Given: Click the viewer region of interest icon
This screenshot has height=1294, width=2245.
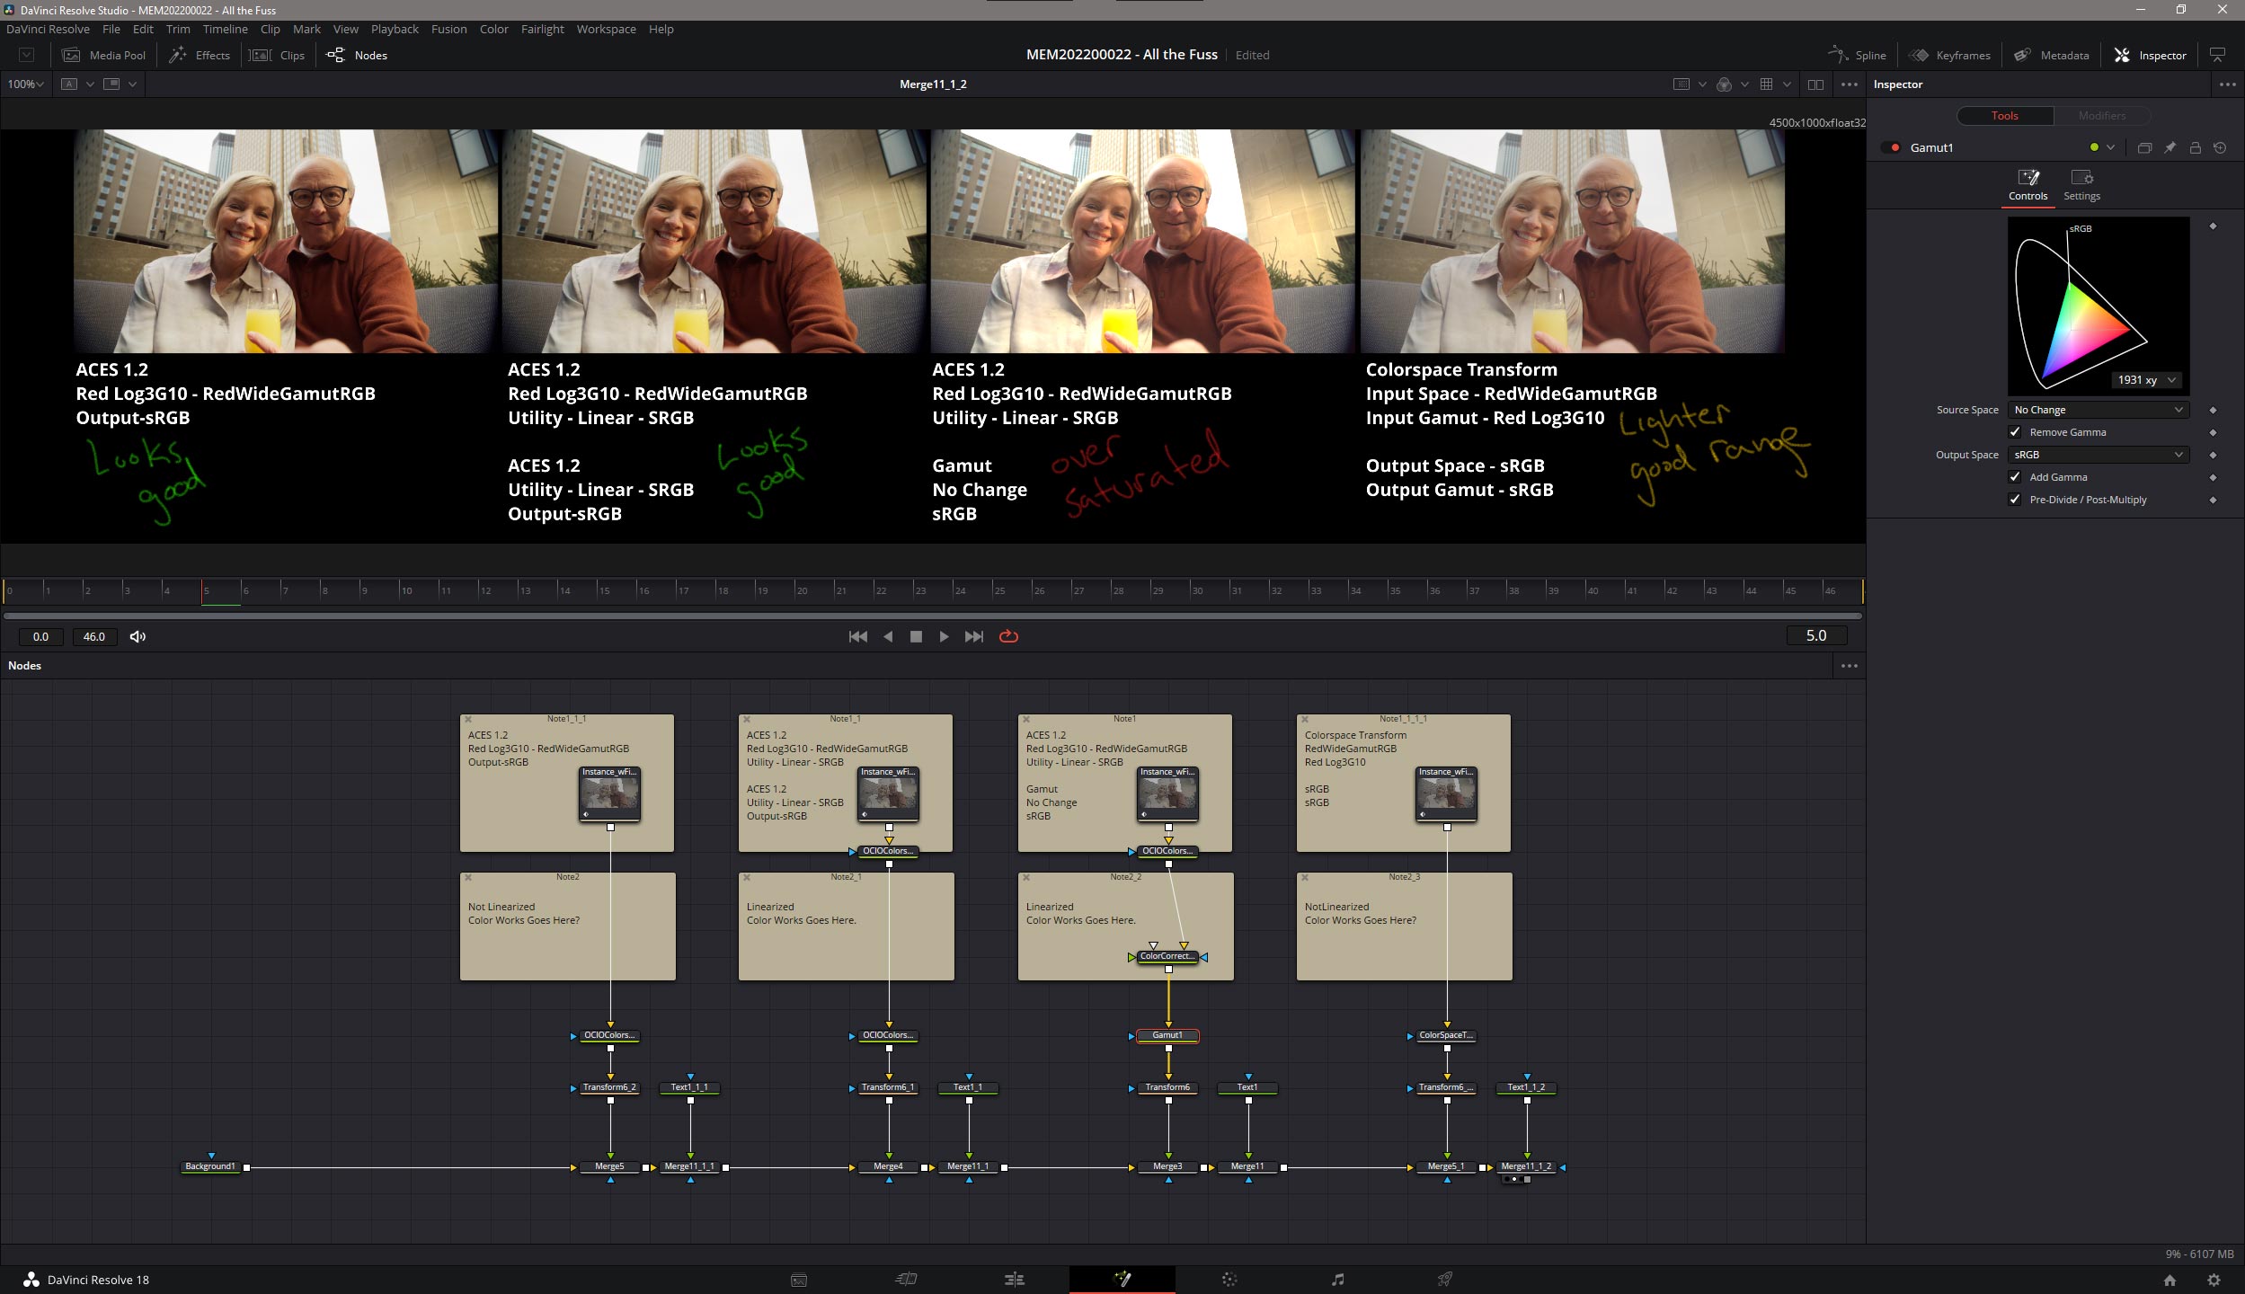Looking at the screenshot, I should [x=1681, y=84].
